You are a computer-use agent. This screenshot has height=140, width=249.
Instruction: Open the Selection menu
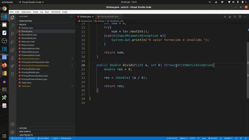[x=26, y=12]
